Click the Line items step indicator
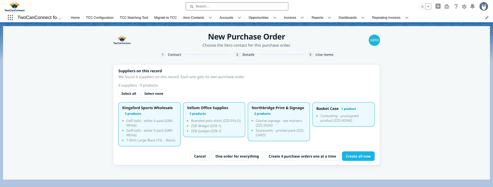Viewport: 493px width, 187px height. (320, 55)
